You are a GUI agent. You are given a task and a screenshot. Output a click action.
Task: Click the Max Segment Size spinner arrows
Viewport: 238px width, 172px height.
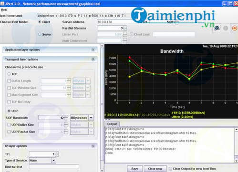[x=69, y=95]
